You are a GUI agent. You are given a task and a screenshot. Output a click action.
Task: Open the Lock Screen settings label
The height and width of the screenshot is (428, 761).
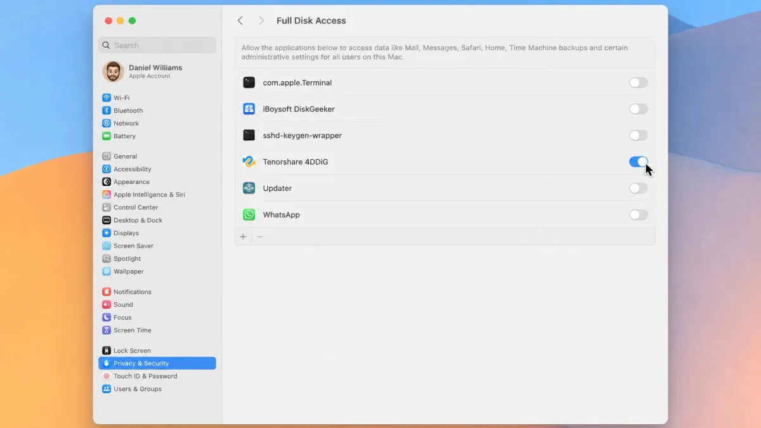pos(132,351)
